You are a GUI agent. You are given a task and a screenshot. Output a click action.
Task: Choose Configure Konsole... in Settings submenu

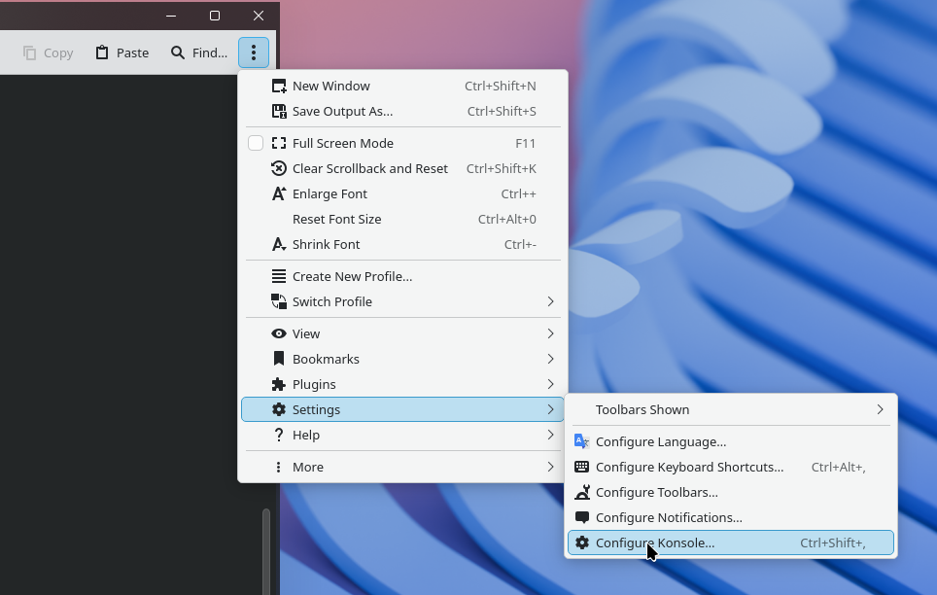[x=731, y=542]
